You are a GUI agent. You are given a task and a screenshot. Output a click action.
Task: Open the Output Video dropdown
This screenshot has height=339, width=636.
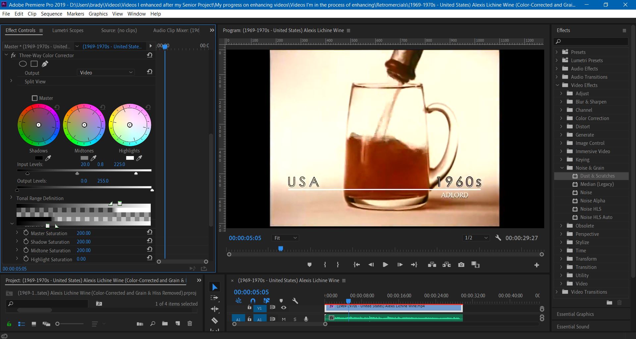106,72
